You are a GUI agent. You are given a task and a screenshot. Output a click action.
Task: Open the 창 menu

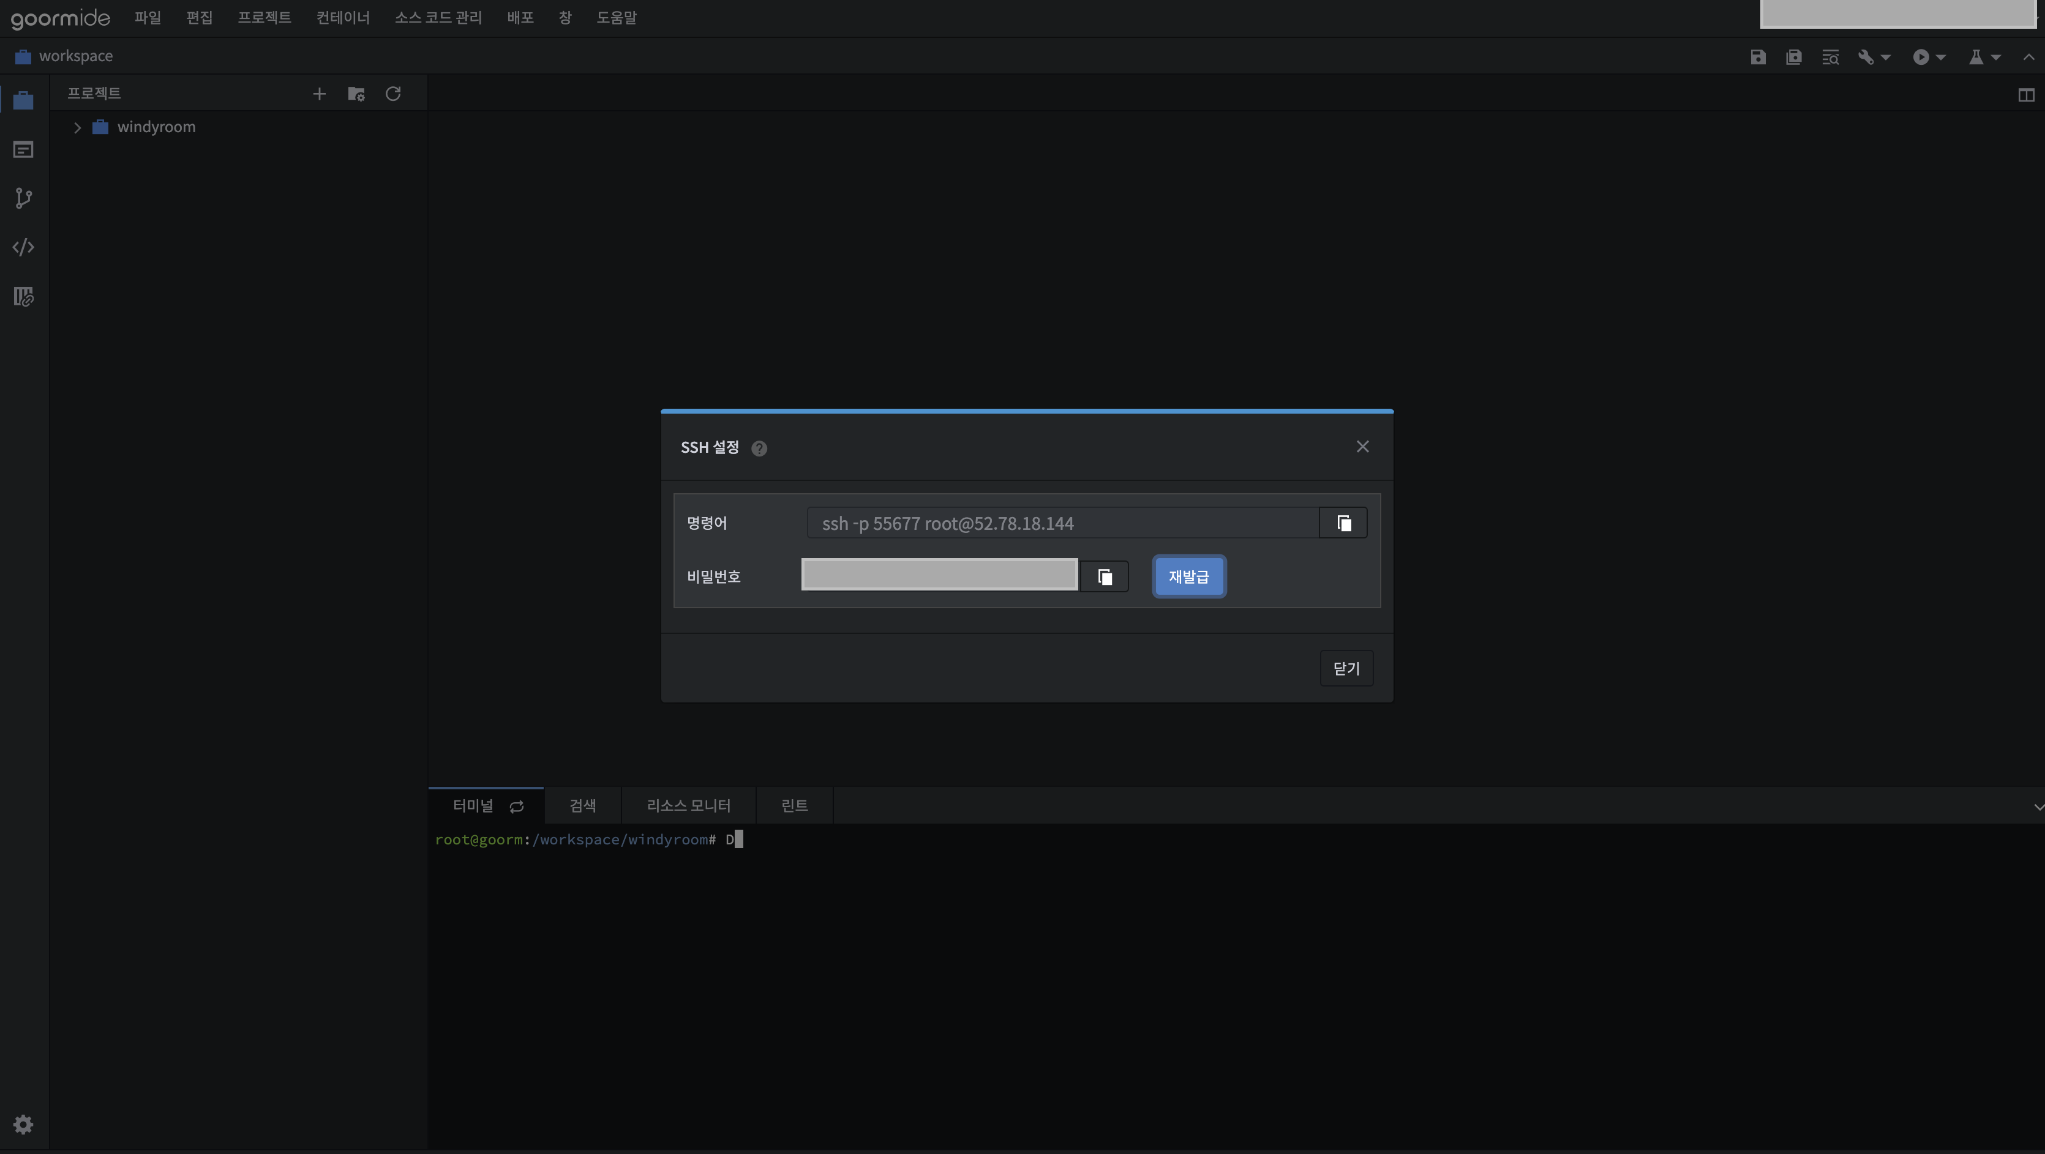point(565,18)
